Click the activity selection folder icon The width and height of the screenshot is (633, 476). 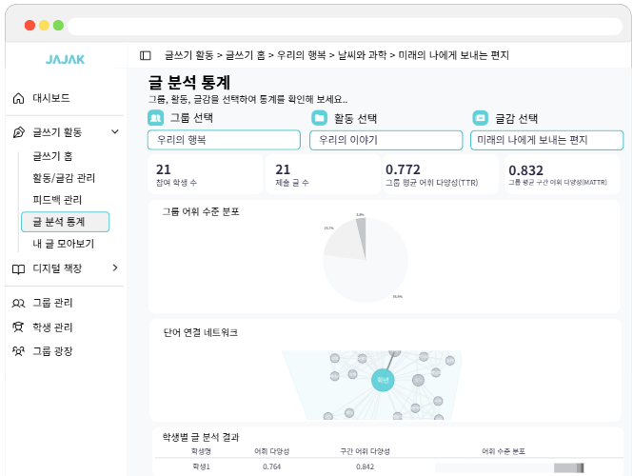(x=319, y=118)
